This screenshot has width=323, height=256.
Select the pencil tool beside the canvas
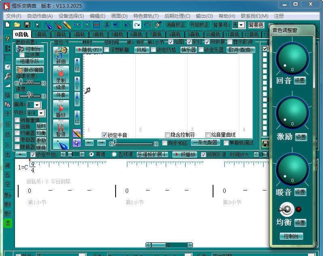point(77,133)
